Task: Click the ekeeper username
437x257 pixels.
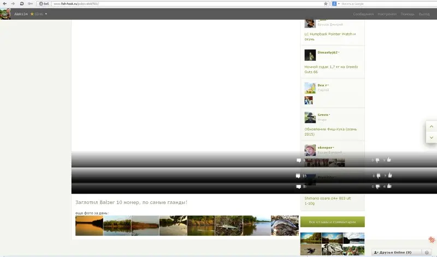Action: (x=325, y=148)
